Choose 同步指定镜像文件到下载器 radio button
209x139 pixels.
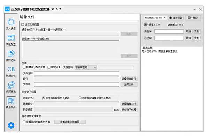[x=80, y=98]
